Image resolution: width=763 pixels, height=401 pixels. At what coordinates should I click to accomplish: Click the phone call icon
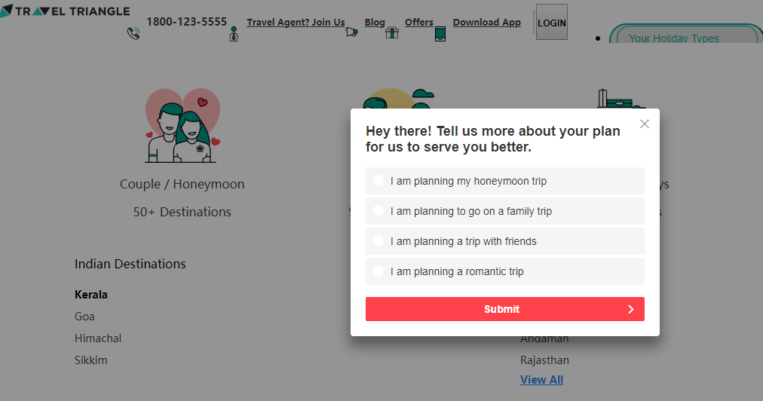pos(133,33)
